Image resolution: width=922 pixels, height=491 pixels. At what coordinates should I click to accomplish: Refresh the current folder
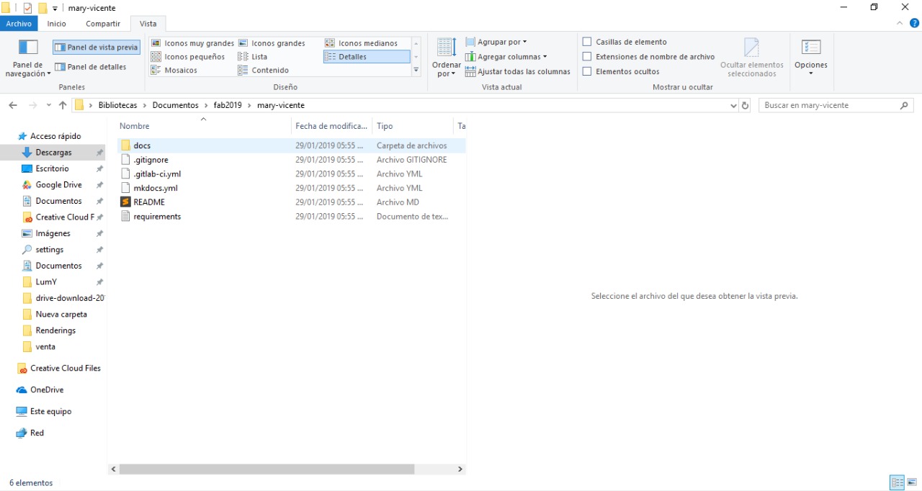(746, 105)
